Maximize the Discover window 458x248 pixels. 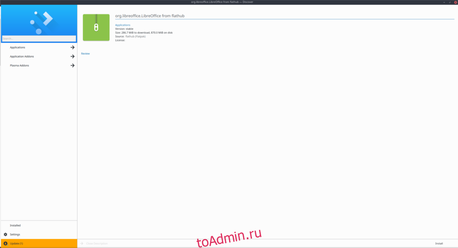click(450, 2)
